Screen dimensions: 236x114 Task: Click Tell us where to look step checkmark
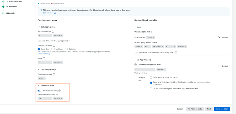3,2
